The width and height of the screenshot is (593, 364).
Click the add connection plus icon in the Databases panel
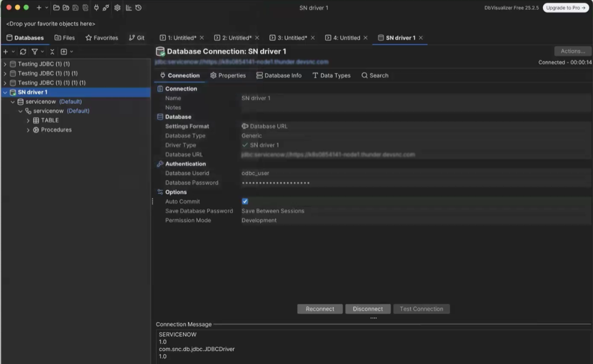point(5,51)
